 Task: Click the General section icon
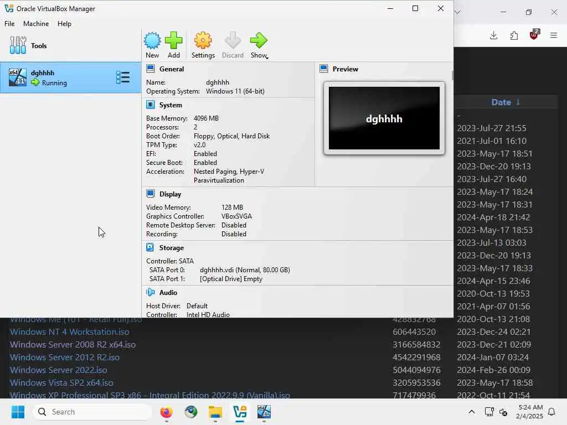pyautogui.click(x=151, y=69)
